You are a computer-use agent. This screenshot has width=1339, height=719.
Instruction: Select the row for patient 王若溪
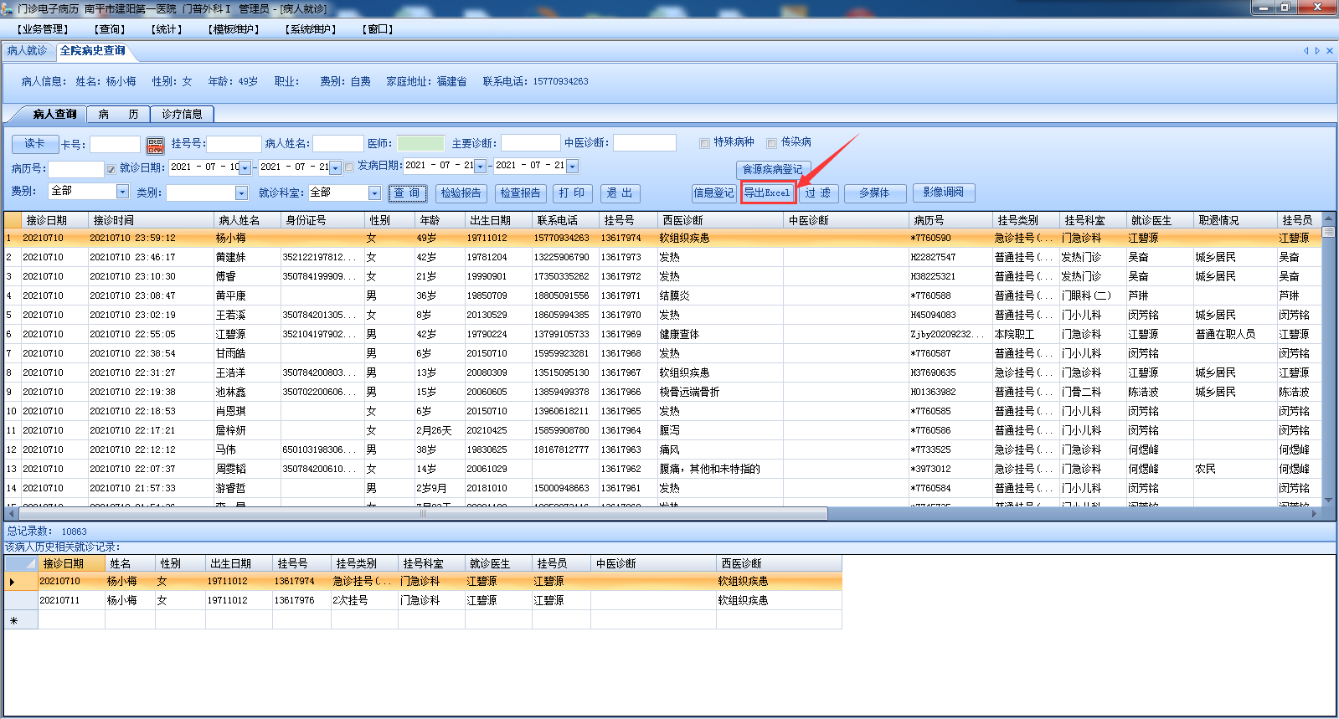(663, 316)
